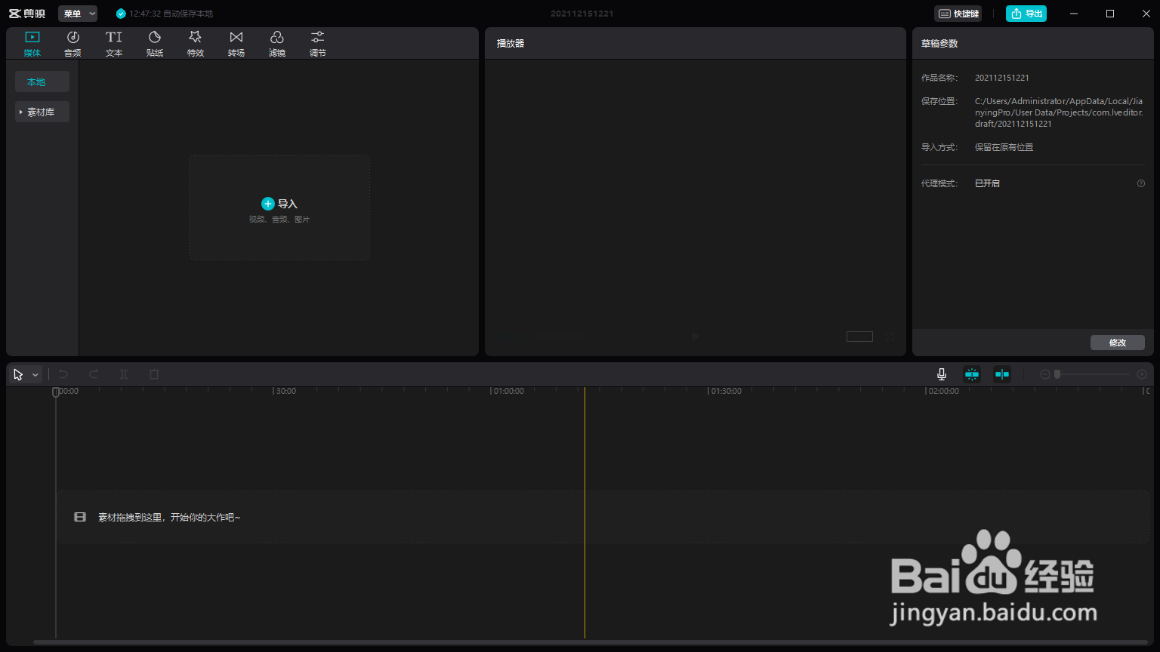1160x652 pixels.
Task: Click the 导出 export button
Action: click(1026, 14)
